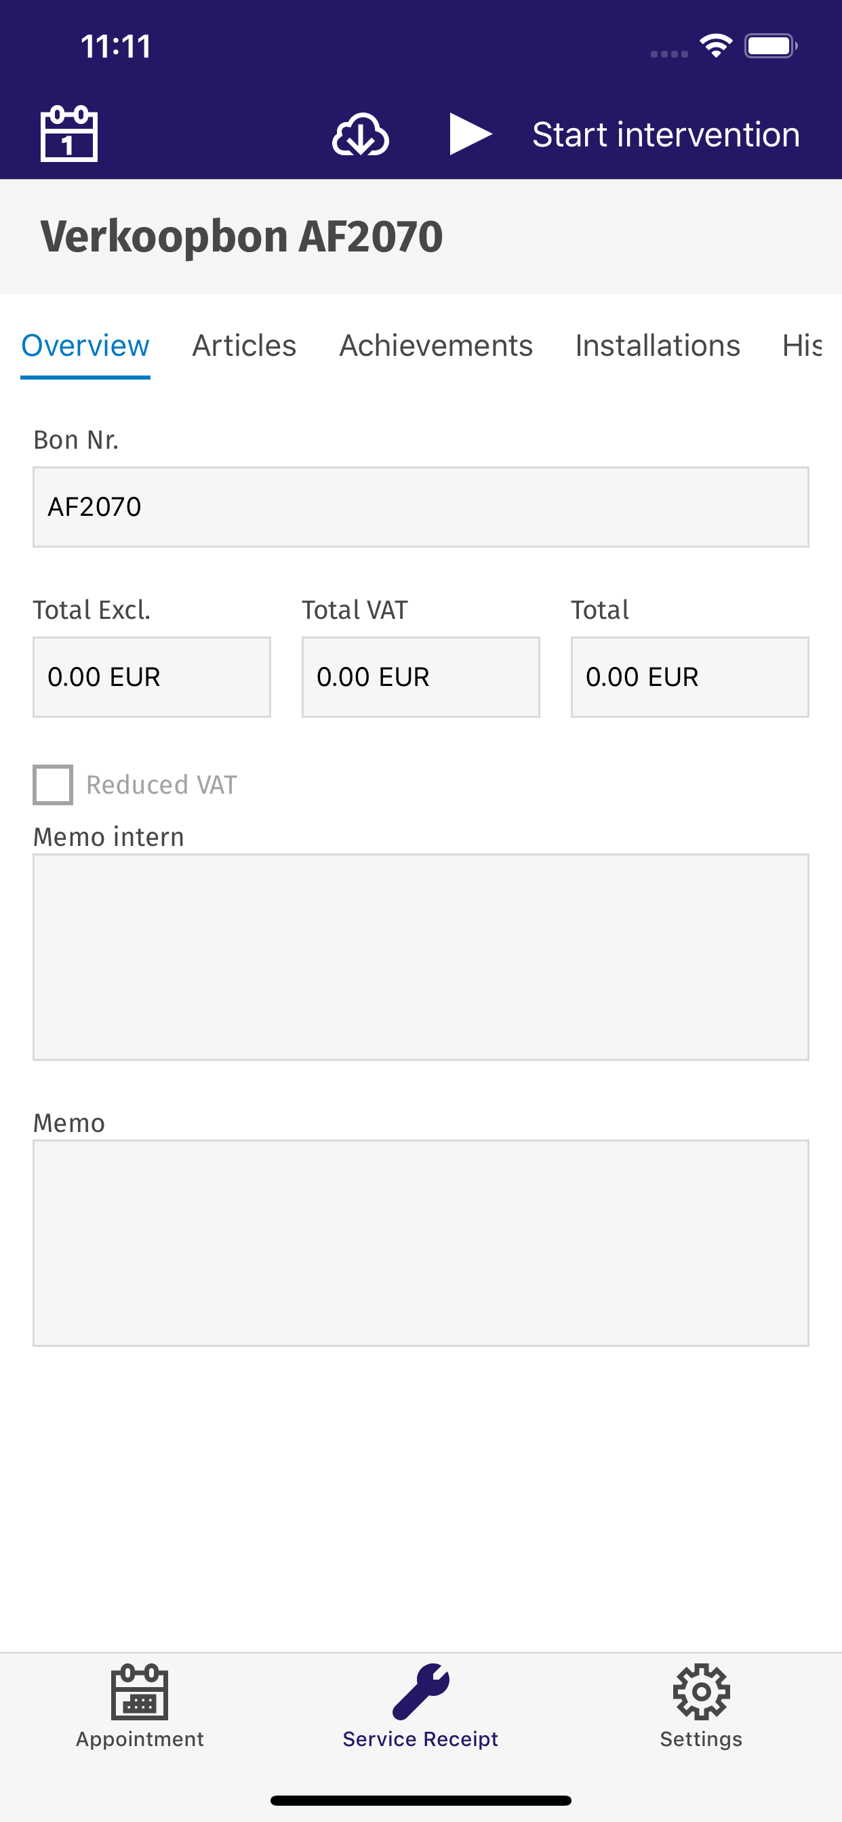Tap the play triangle icon

pos(470,134)
